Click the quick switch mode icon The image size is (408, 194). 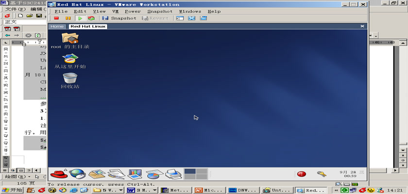203,18
